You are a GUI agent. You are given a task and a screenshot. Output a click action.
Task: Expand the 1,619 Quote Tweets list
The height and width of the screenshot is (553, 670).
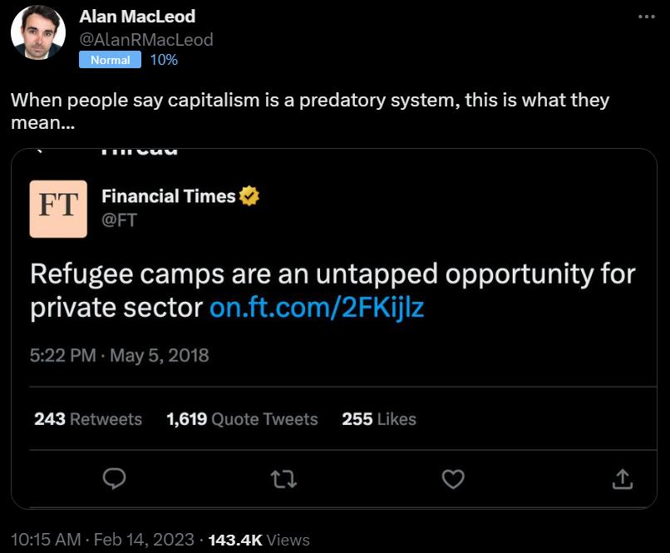242,419
